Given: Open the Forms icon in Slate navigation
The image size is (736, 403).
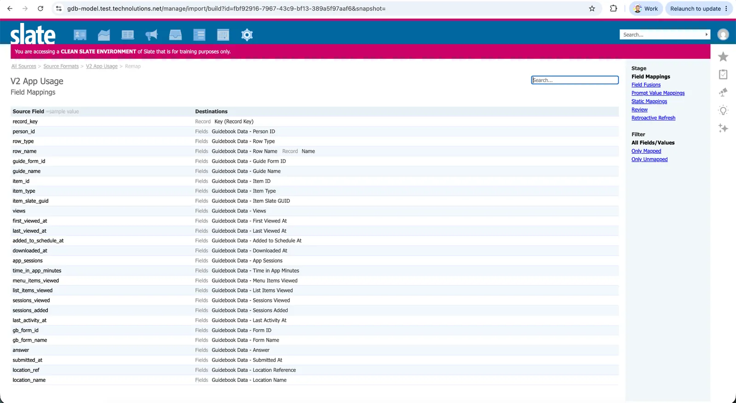Looking at the screenshot, I should (199, 35).
